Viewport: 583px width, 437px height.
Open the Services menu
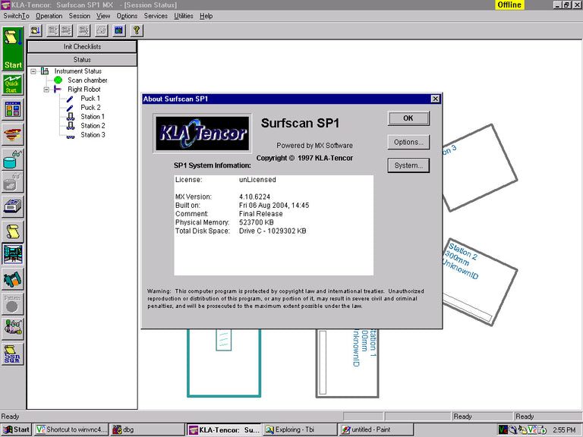coord(156,16)
